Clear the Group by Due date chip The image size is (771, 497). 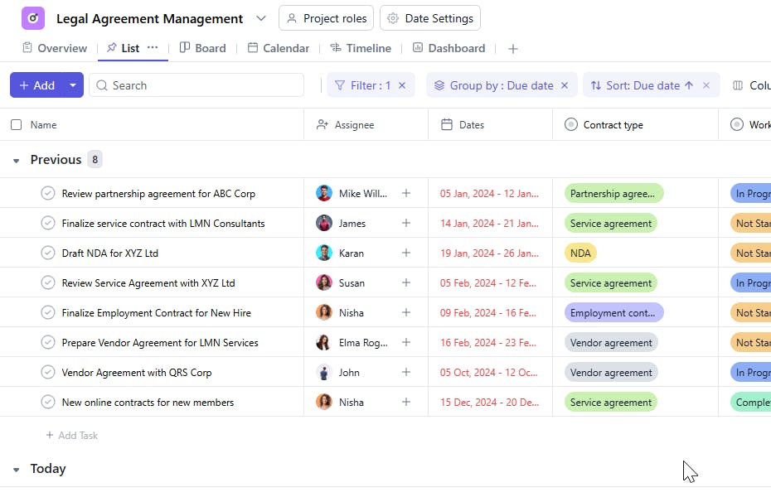(565, 85)
